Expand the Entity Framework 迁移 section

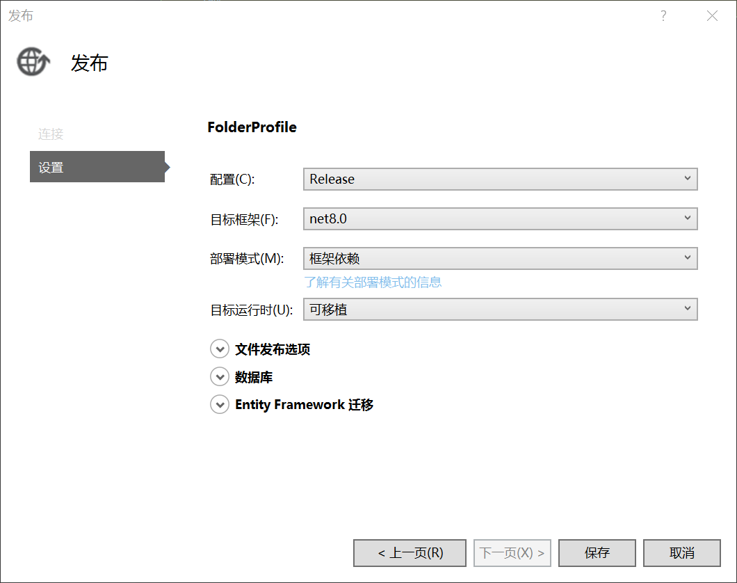click(x=220, y=404)
